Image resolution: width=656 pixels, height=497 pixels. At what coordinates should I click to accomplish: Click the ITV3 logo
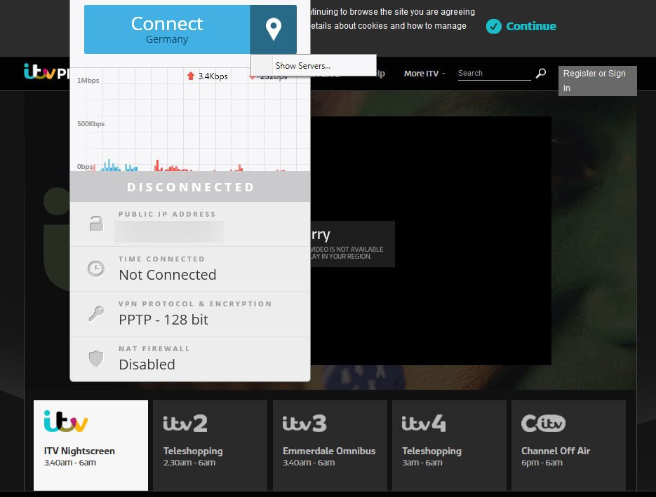tap(304, 423)
